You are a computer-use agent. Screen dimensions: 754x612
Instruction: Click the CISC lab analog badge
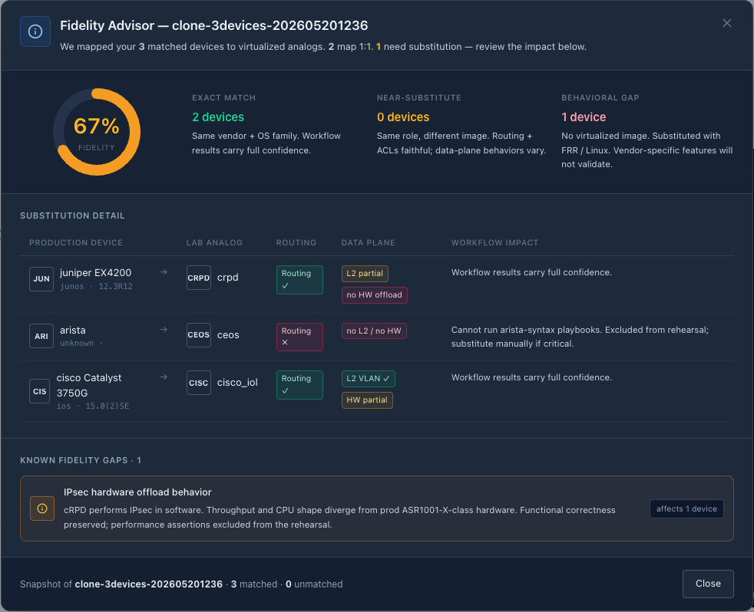pos(199,383)
